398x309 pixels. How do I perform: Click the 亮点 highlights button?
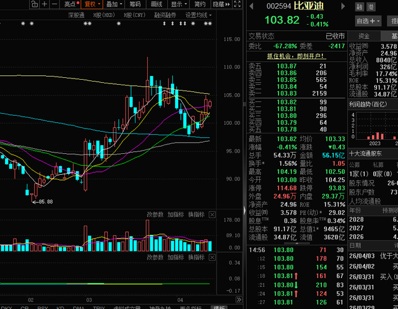71,4
